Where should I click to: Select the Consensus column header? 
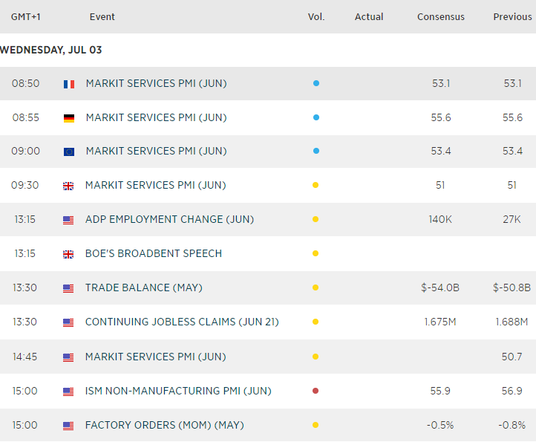(441, 16)
